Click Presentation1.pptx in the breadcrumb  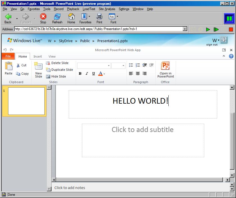coord(113,41)
